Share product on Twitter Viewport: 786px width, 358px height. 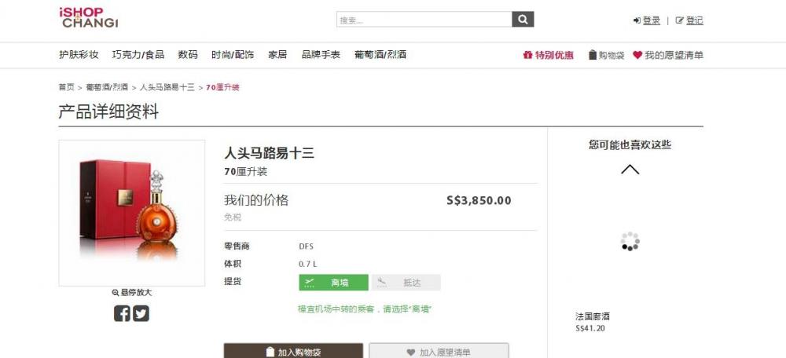[x=141, y=313]
